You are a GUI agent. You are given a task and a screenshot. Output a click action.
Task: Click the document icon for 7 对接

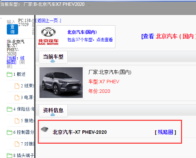17,144
